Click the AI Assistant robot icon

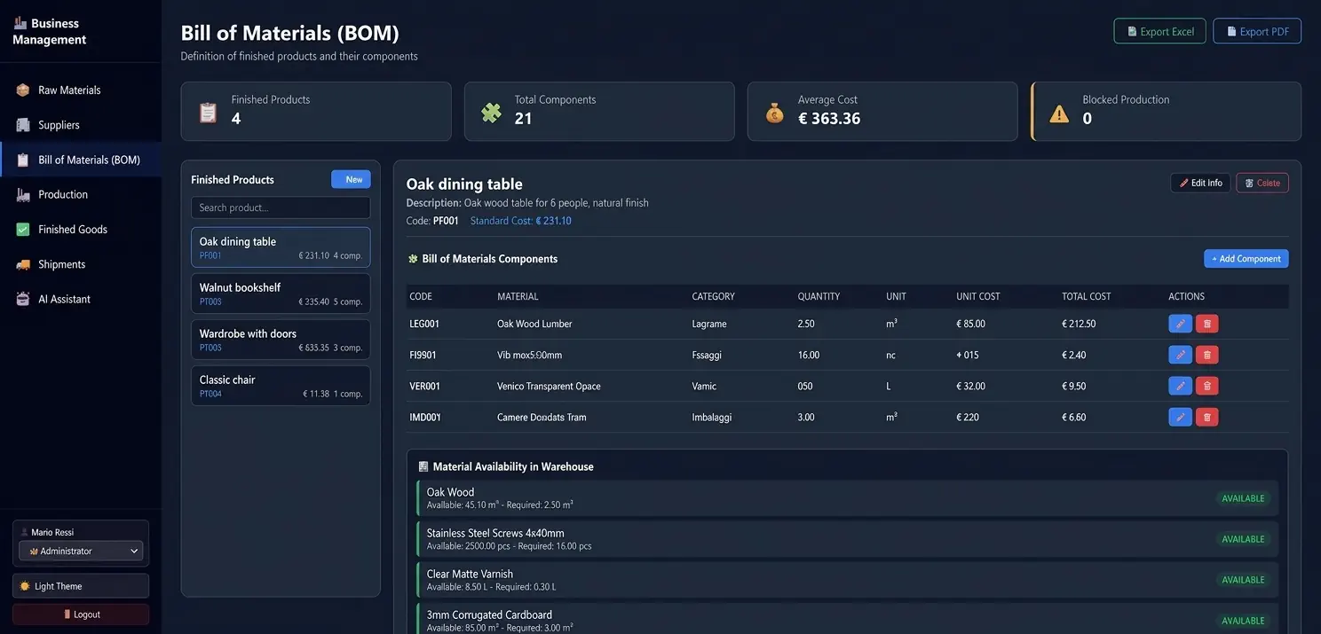[x=23, y=299]
